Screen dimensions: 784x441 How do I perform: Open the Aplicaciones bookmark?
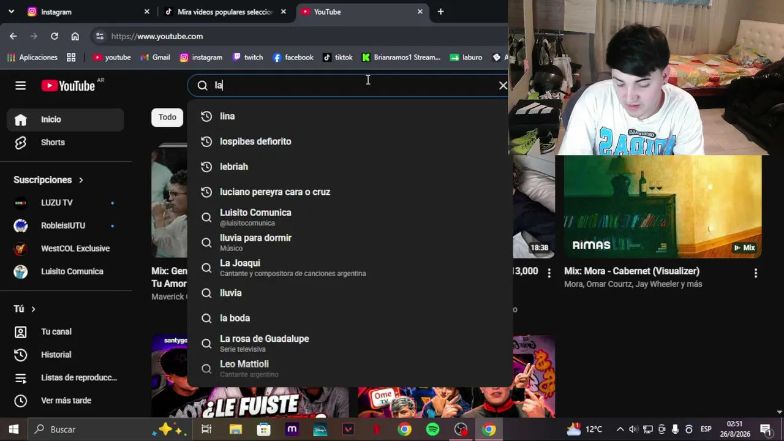click(x=32, y=57)
